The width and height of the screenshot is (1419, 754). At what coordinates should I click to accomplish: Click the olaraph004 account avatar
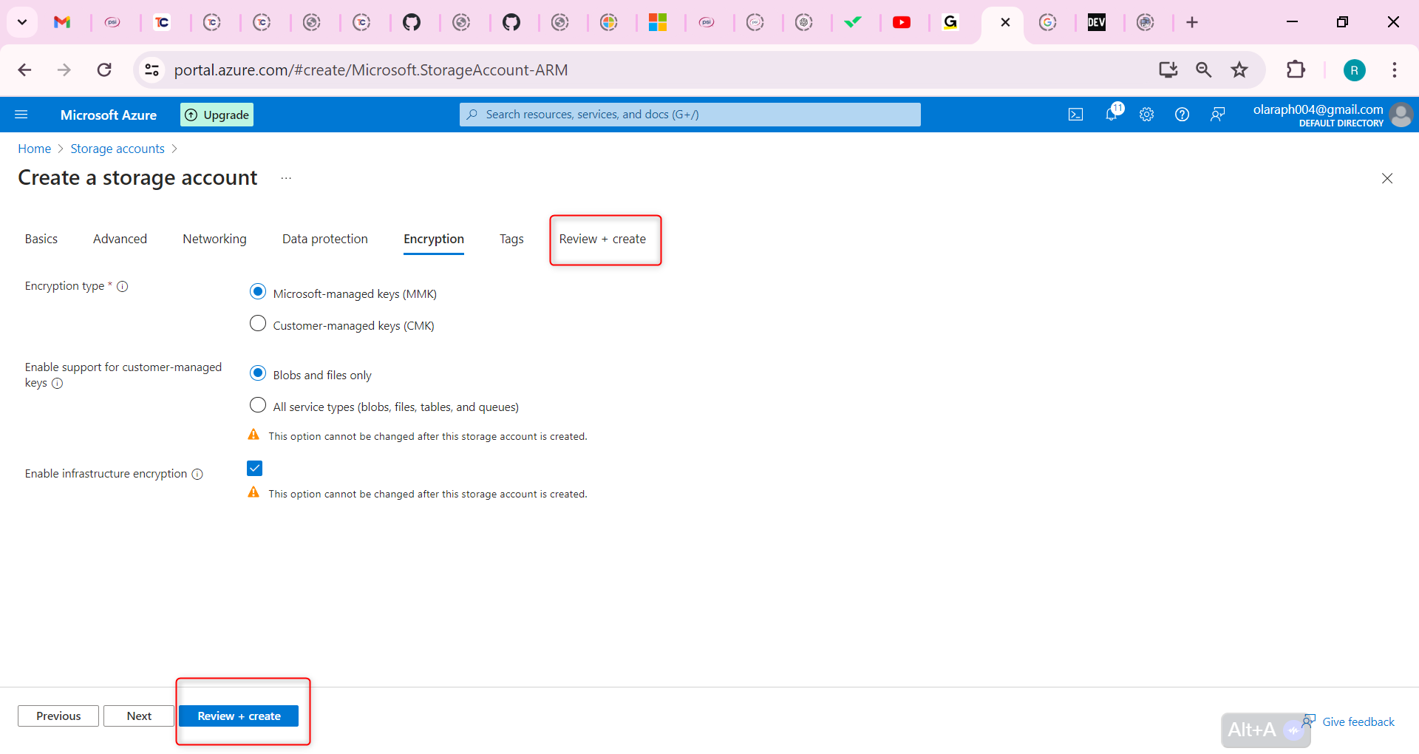tap(1402, 115)
